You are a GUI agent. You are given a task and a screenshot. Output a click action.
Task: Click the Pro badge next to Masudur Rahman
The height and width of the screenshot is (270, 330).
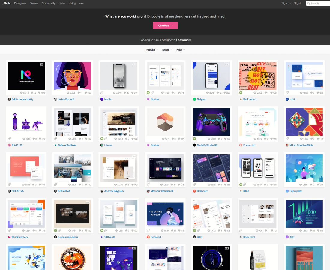(172, 191)
